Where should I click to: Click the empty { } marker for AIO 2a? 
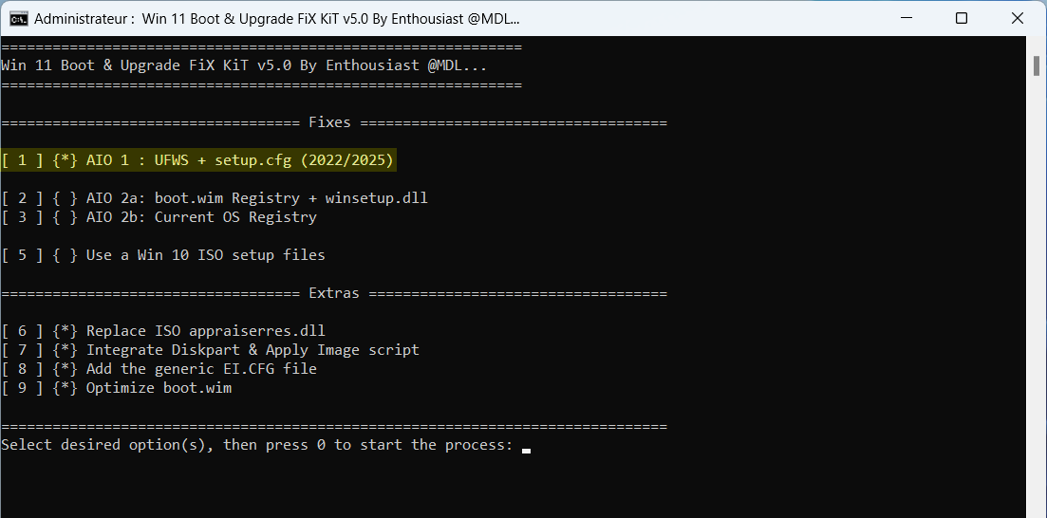pos(65,198)
